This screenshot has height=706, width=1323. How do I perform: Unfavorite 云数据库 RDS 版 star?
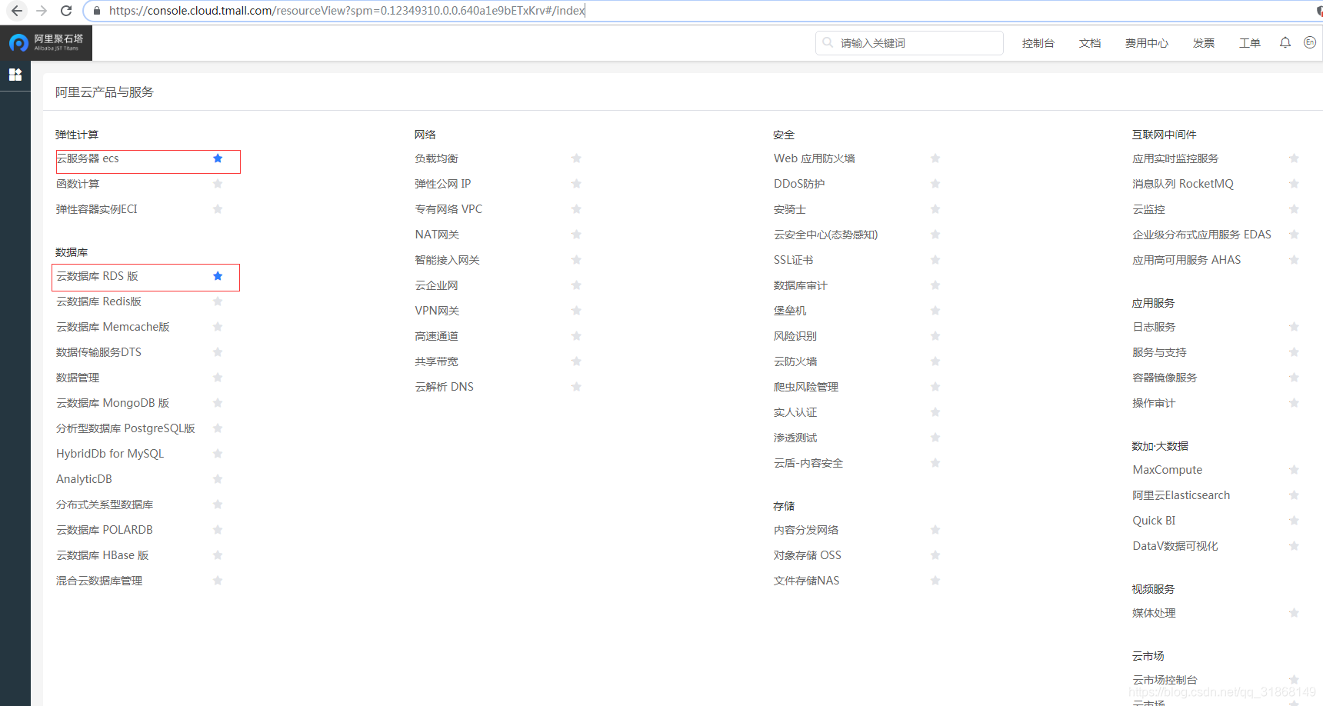click(x=218, y=276)
